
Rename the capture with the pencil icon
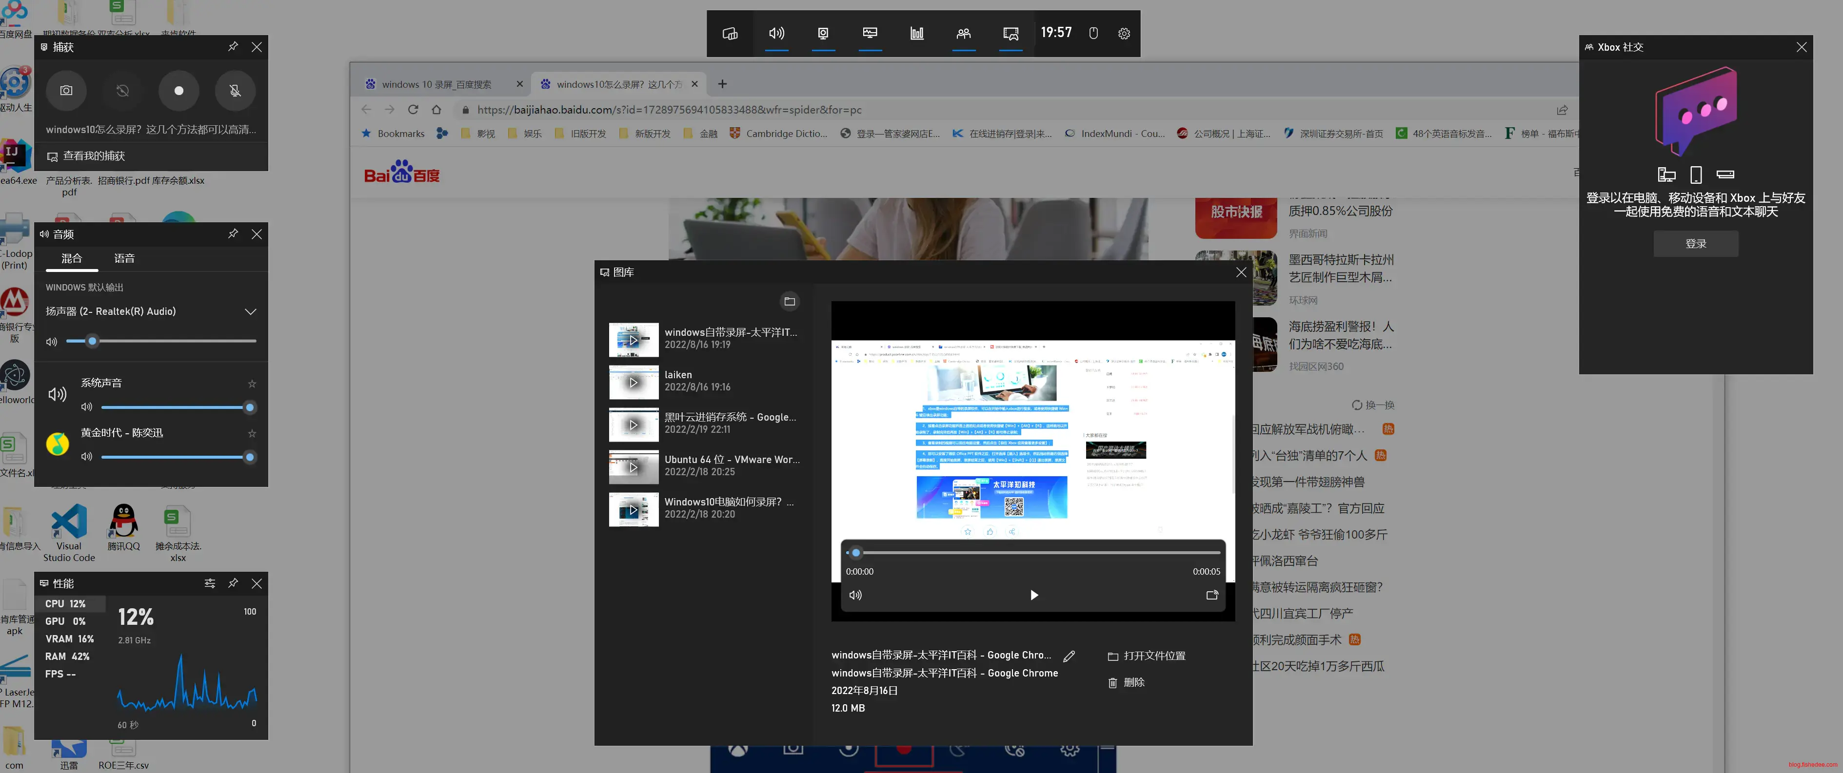click(1069, 656)
